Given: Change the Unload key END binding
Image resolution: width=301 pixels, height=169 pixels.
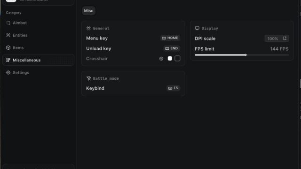Looking at the screenshot, I should point(172,48).
